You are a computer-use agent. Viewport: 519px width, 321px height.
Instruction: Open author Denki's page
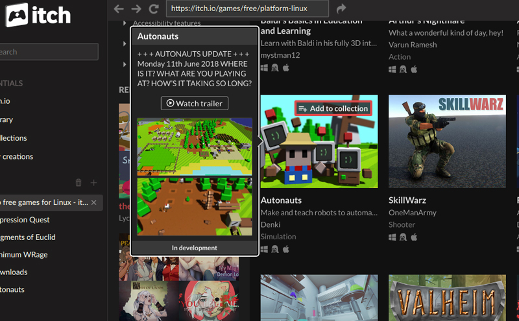coord(271,224)
